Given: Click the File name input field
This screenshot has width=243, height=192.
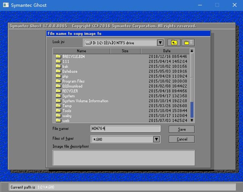Looking at the screenshot, I should pos(125,128).
